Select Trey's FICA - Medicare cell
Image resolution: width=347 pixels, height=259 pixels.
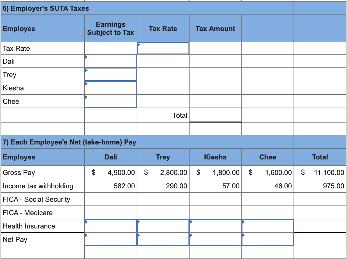pyautogui.click(x=163, y=212)
